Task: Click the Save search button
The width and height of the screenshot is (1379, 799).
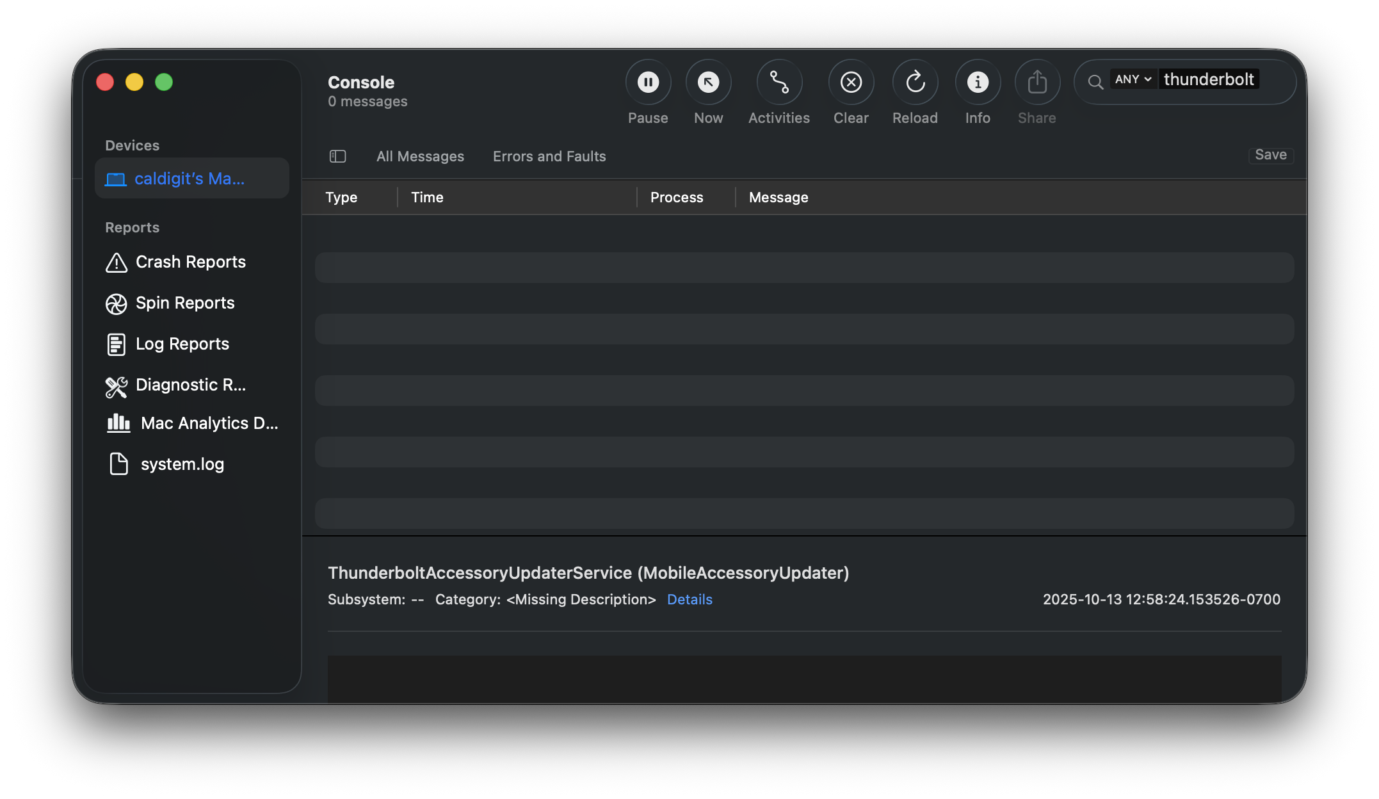Action: pos(1271,154)
